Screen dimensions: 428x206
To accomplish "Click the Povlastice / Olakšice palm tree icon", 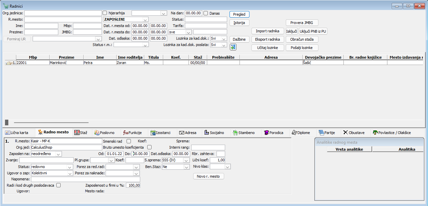I will (375, 133).
